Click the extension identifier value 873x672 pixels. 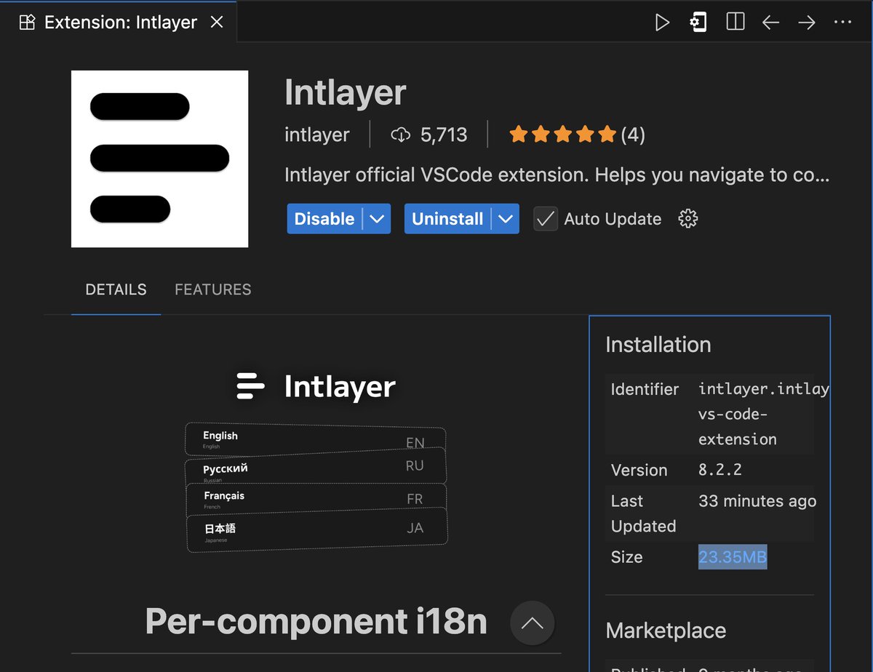763,414
